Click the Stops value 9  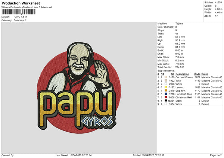point(176,30)
